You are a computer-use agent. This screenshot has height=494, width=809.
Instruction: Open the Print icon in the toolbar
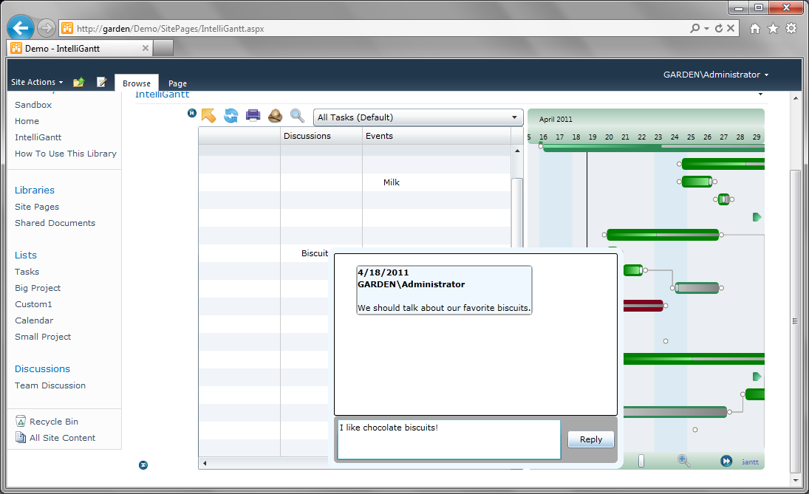(x=253, y=115)
